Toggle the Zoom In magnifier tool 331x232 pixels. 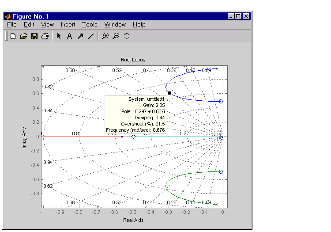[x=105, y=36]
